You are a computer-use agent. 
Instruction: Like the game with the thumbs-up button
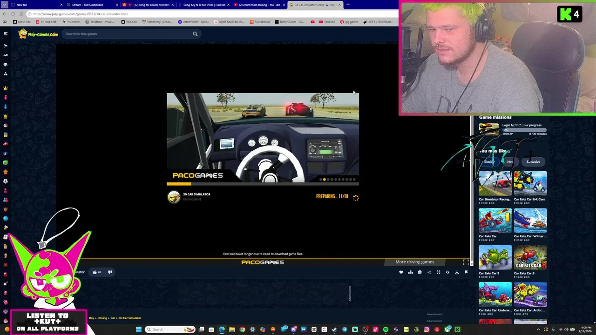(96, 272)
